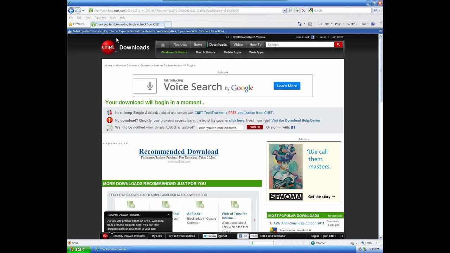
Task: Click the RSS Feeds icon in command bar
Action: [x=310, y=24]
